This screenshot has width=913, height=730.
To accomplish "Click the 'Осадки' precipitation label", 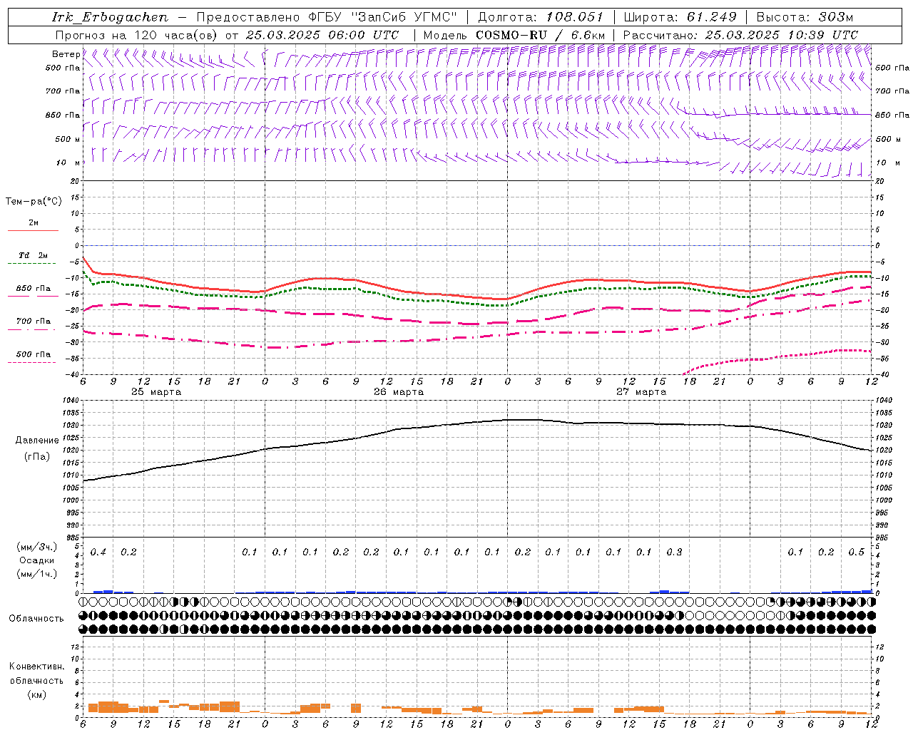I will (37, 560).
